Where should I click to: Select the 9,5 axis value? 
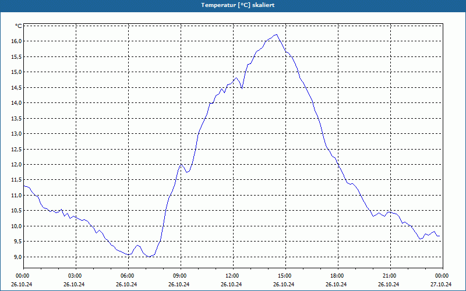18,242
